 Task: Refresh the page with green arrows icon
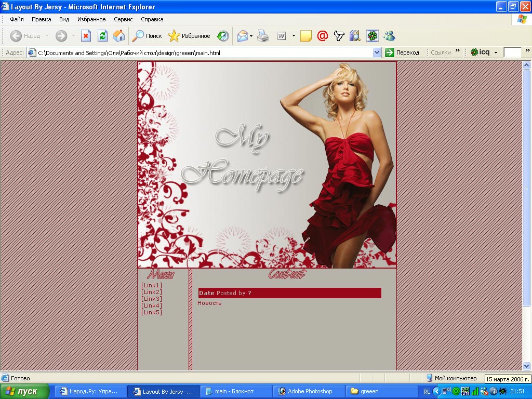point(103,36)
